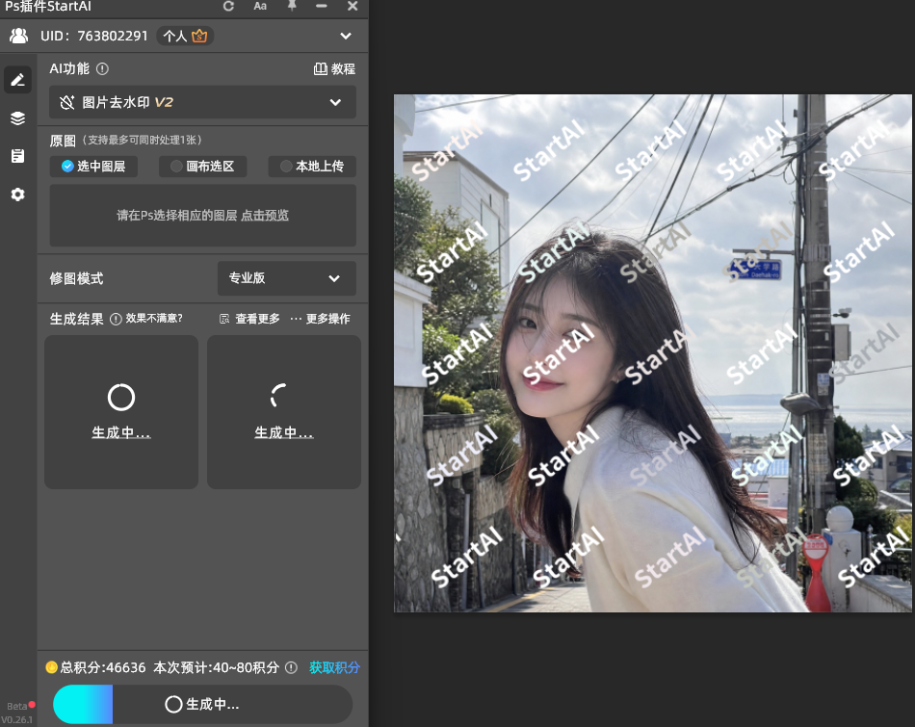Click the info icon after 40~80积分
This screenshot has width=915, height=727.
tap(291, 667)
